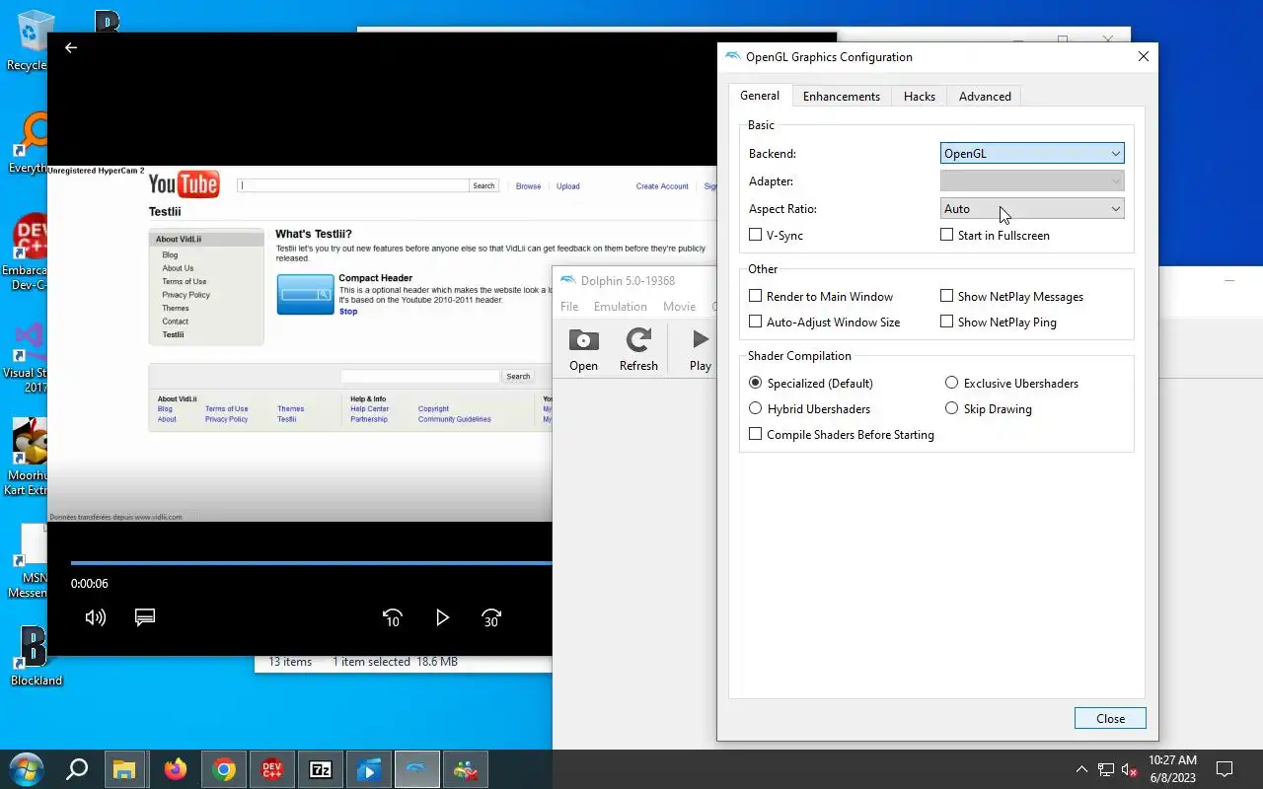Click the Open disc icon in Dolphin toolbar
This screenshot has height=789, width=1263.
(583, 341)
